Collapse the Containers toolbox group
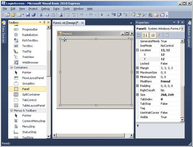193x147 pixels. 11,67
